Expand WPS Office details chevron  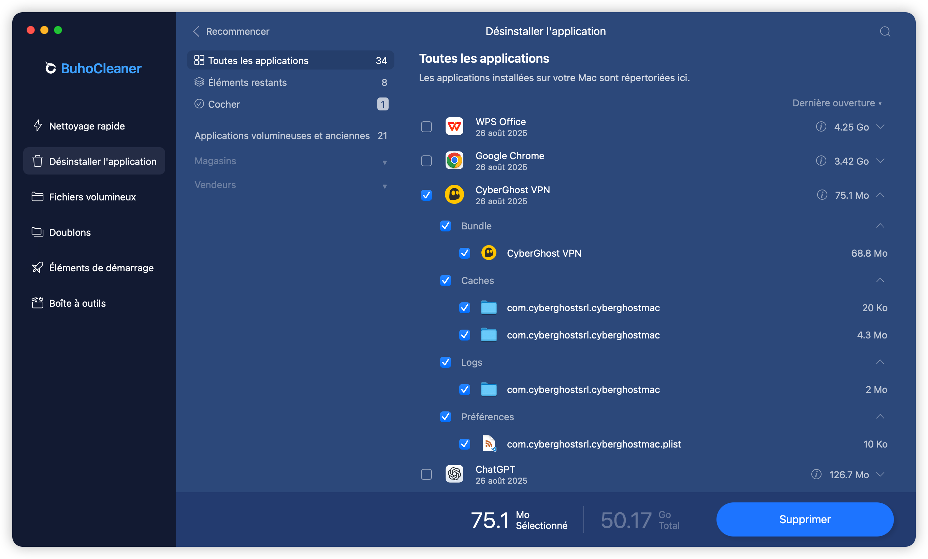point(880,127)
